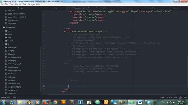
Task: Click the file icon beside sidebar.php
Action: tap(6, 90)
